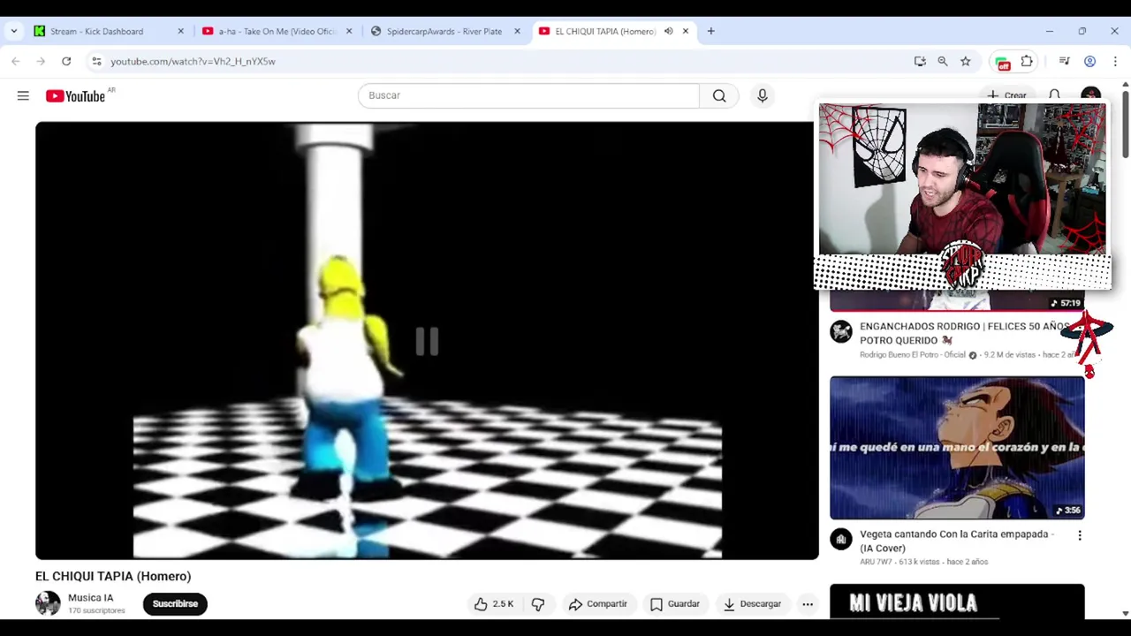Go back in browser history
Screen dimensions: 1131x636
point(16,61)
